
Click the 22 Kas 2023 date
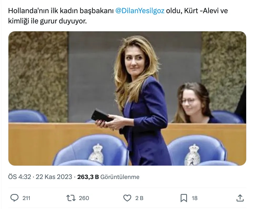[54, 177]
